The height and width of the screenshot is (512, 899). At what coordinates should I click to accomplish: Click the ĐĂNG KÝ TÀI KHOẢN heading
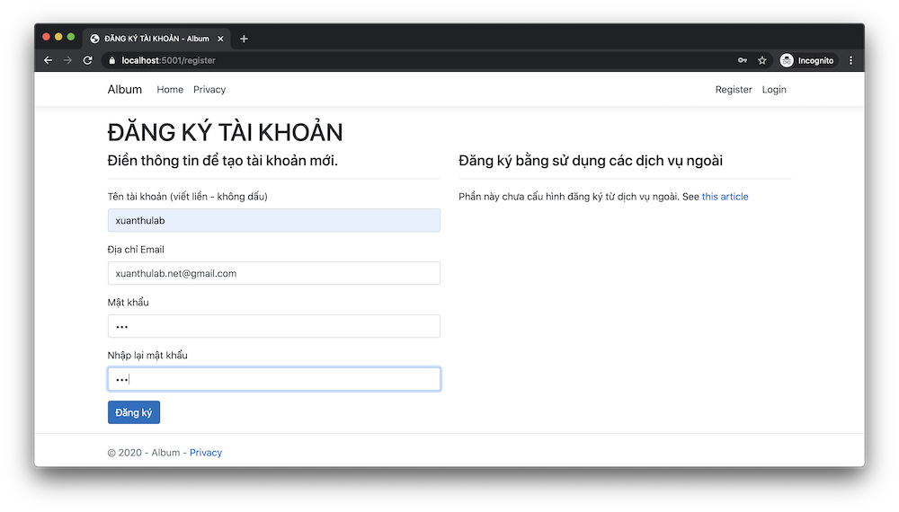coord(225,132)
